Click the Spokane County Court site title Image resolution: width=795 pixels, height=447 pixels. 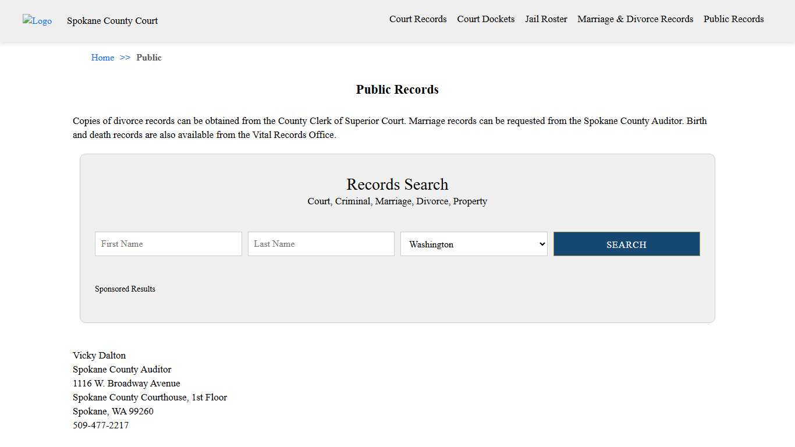click(x=112, y=21)
